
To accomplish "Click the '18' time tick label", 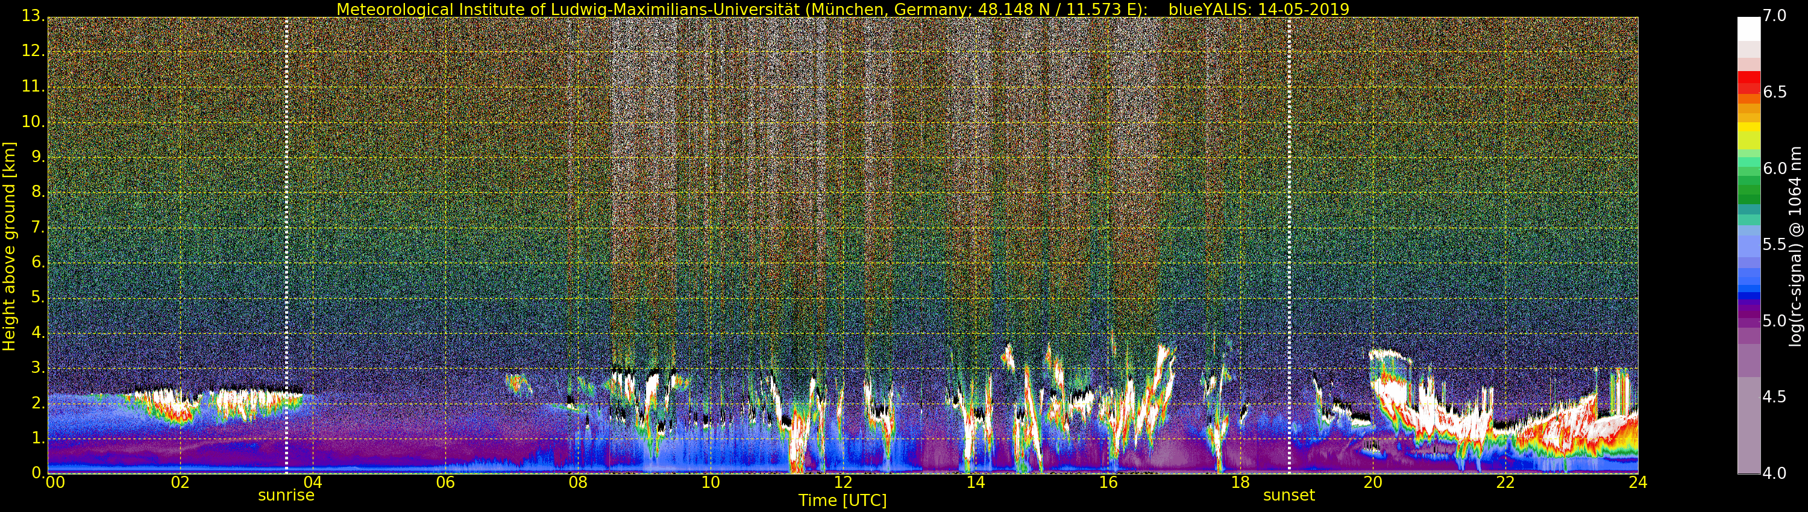I will 1241,482.
